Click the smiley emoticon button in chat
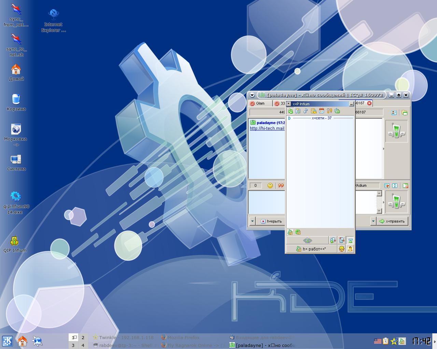 (x=270, y=185)
